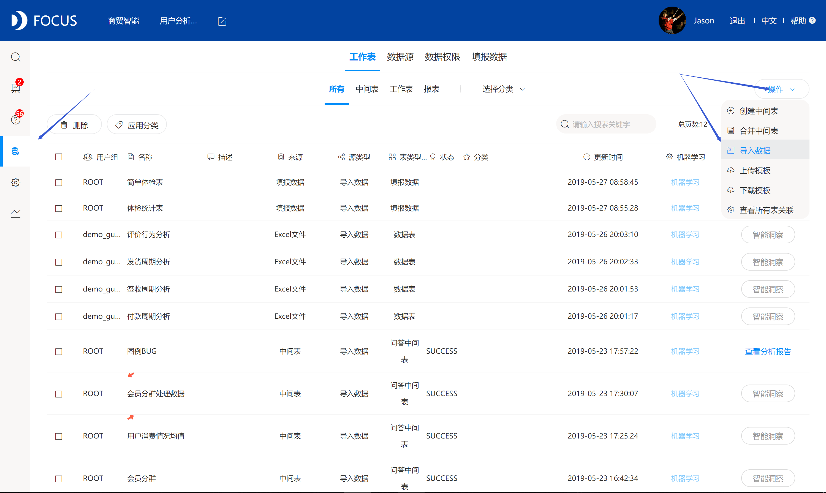826x493 pixels.
Task: Select 导入数据 from the operations menu
Action: [765, 151]
